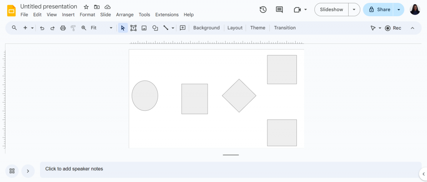Open the Layout options
This screenshot has width=427, height=182.
(235, 28)
